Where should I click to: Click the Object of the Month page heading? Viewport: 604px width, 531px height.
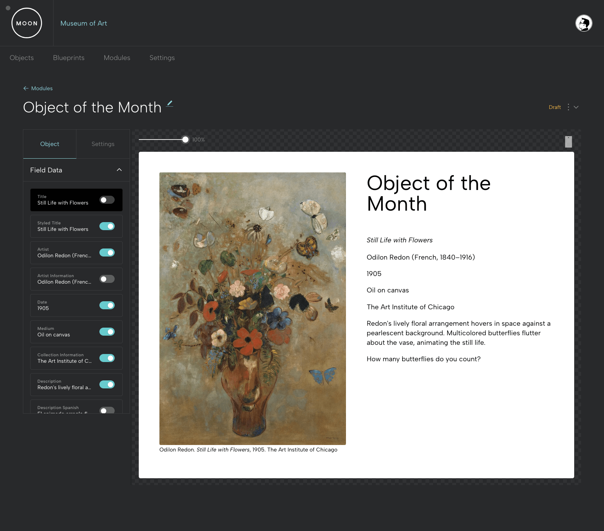click(x=92, y=107)
